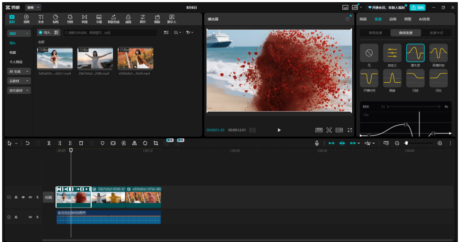The image size is (460, 242).
Task: Click the 封面 cover button on timeline
Action: 49,197
